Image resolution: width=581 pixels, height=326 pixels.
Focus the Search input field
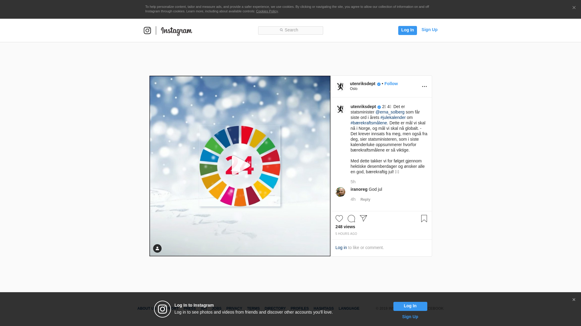[290, 30]
